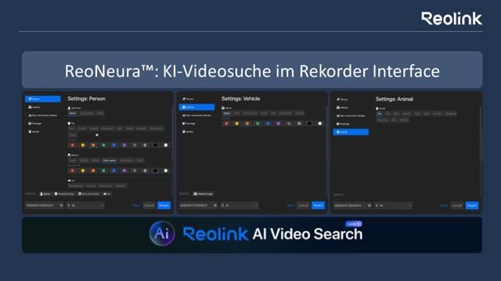Open channel dropdown in Settings: Person panel
501x281 pixels.
(x=85, y=205)
